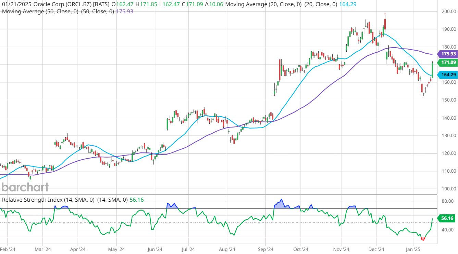Click the high value H171.85
The image size is (458, 254).
[x=146, y=4]
